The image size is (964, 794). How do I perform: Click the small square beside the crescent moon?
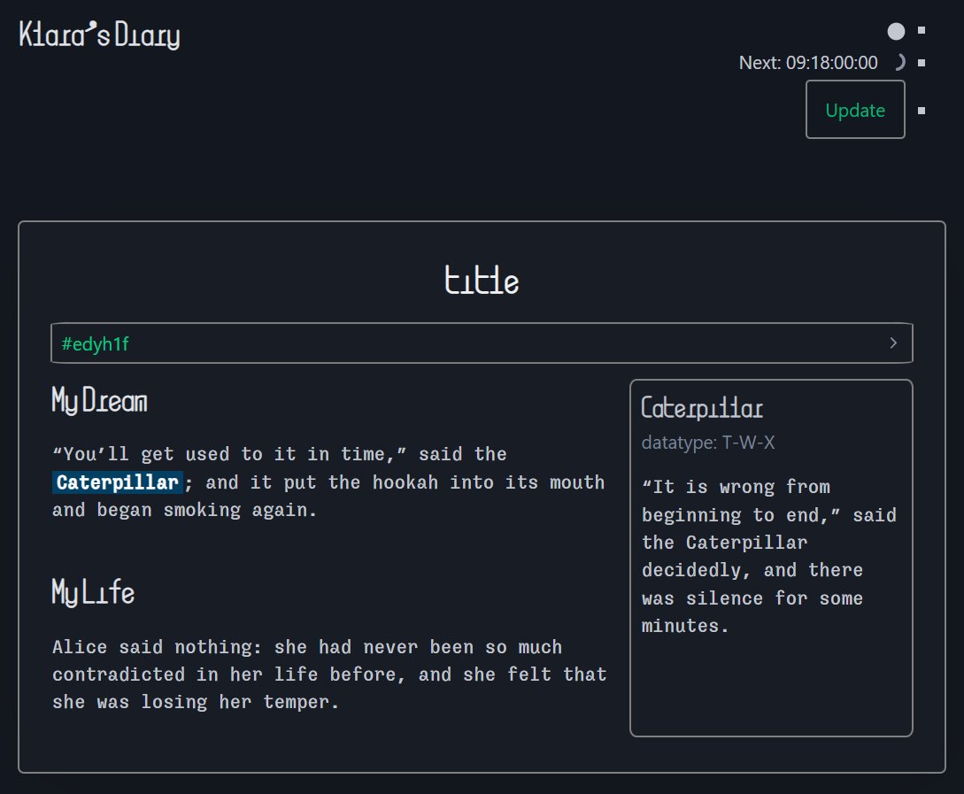[x=921, y=63]
